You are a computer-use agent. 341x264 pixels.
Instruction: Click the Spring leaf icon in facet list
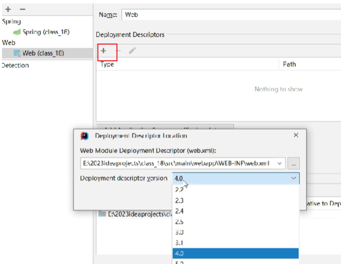pyautogui.click(x=17, y=32)
